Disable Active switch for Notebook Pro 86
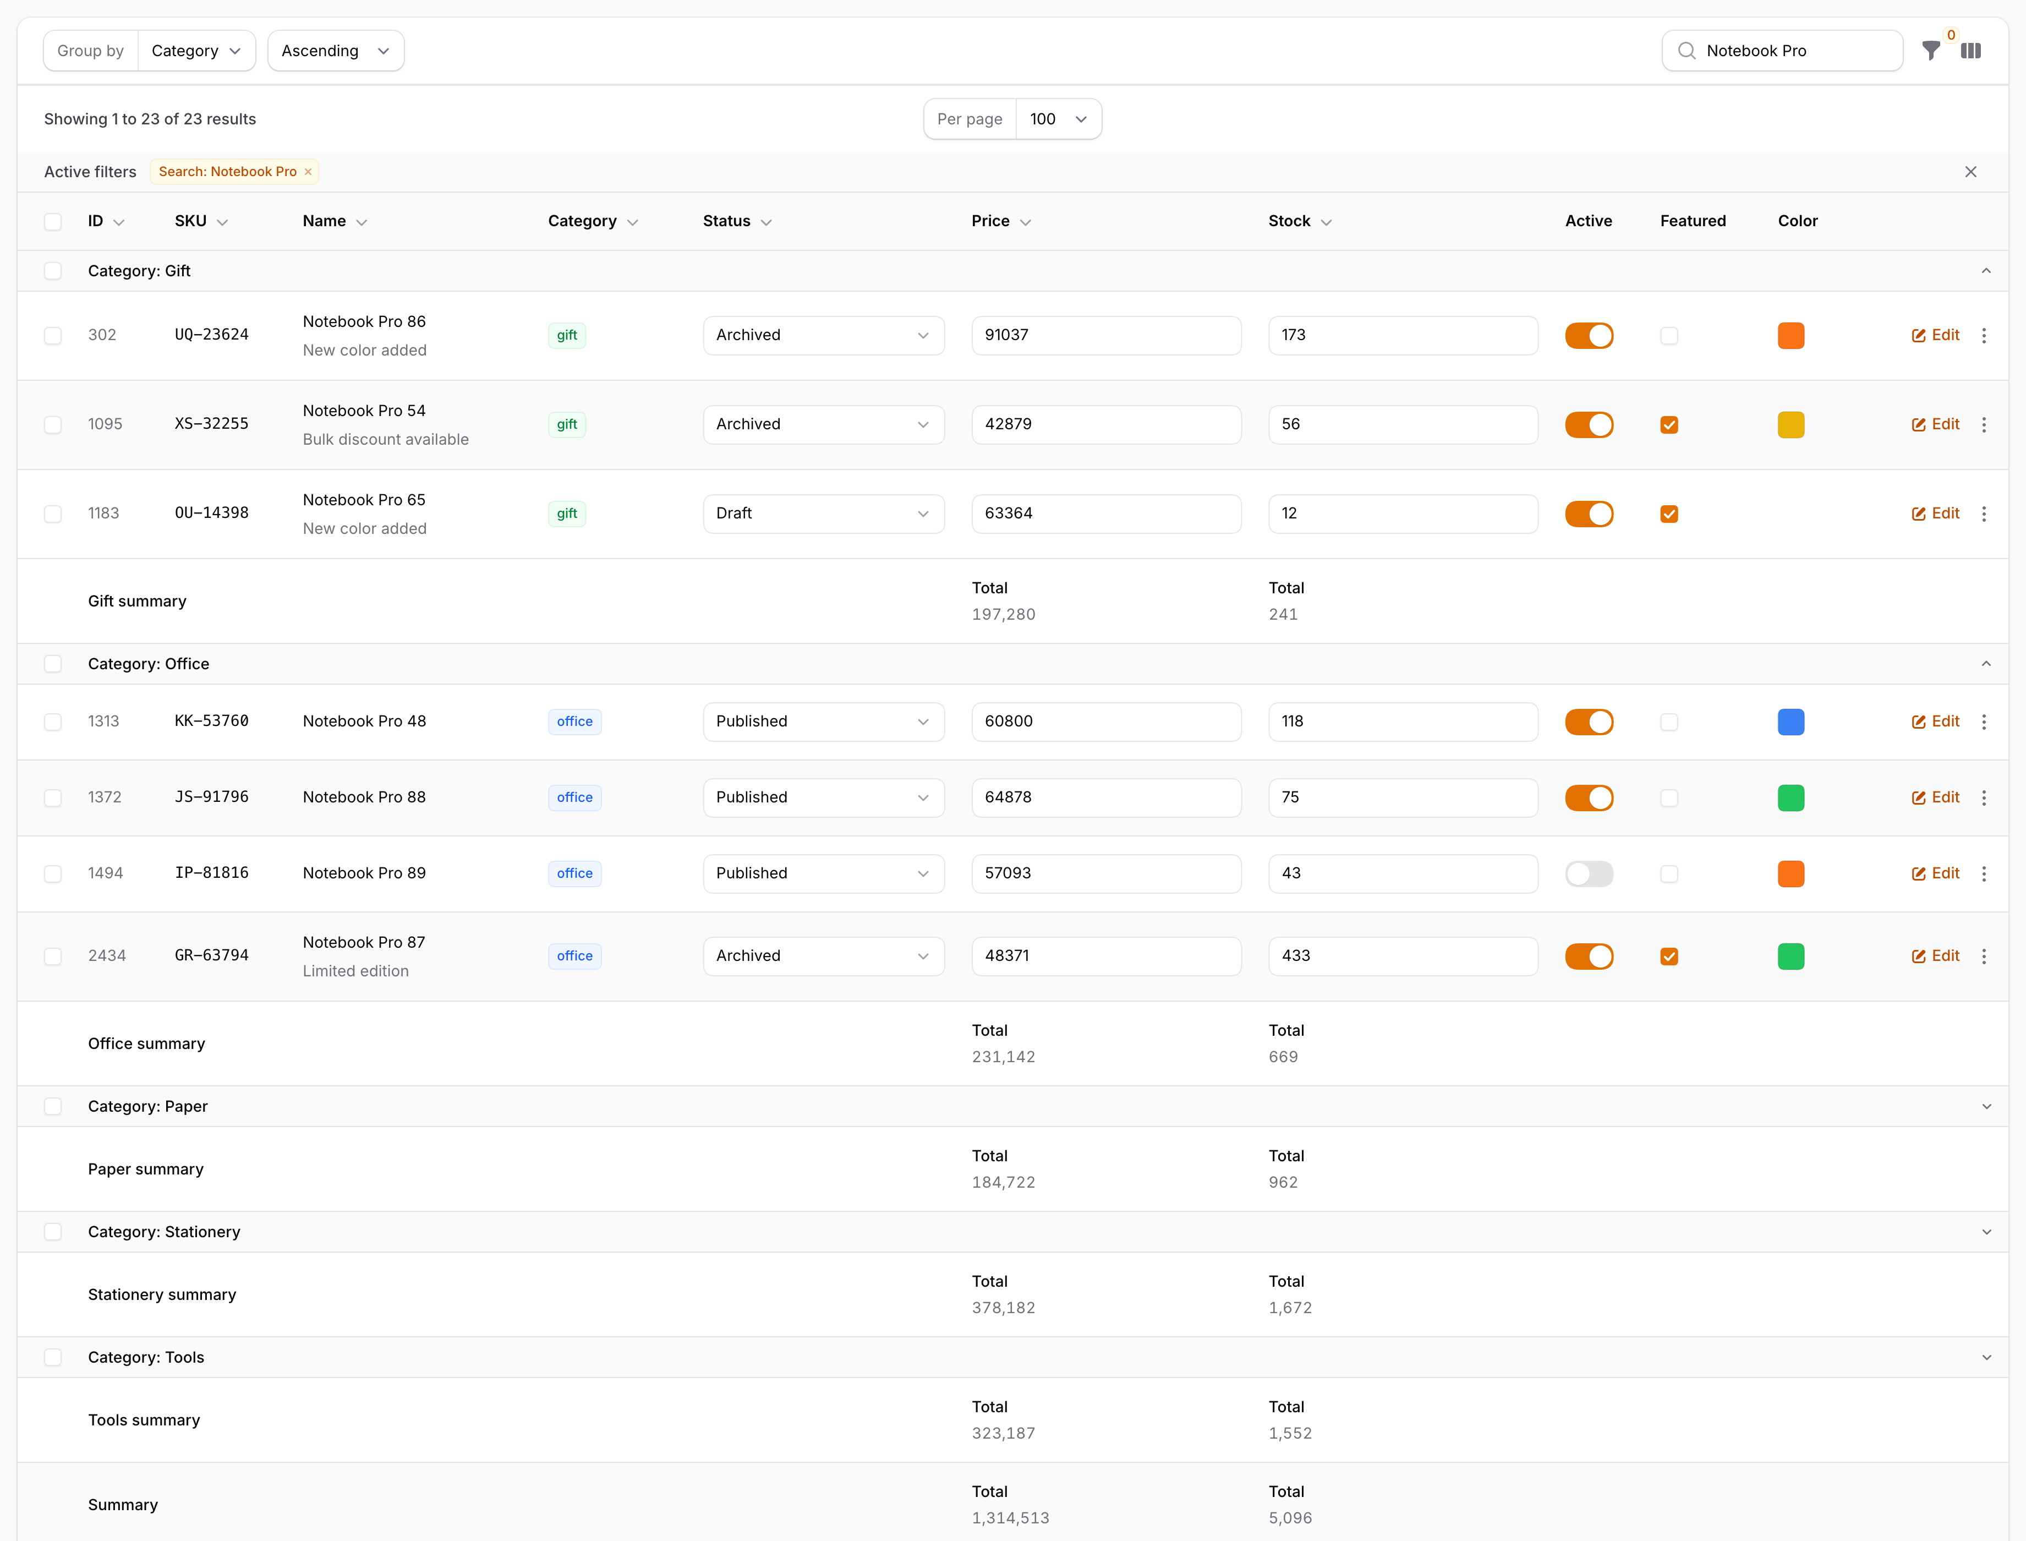2026x1541 pixels. pyautogui.click(x=1589, y=336)
